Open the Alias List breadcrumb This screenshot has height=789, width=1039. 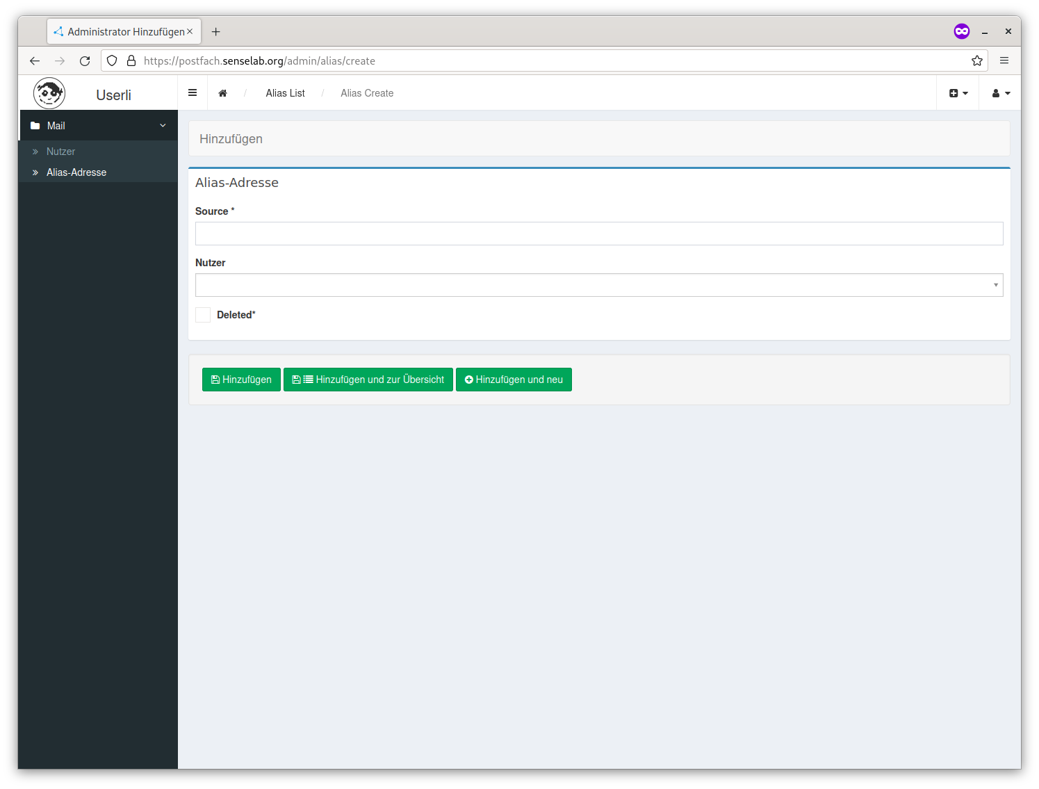pos(285,93)
